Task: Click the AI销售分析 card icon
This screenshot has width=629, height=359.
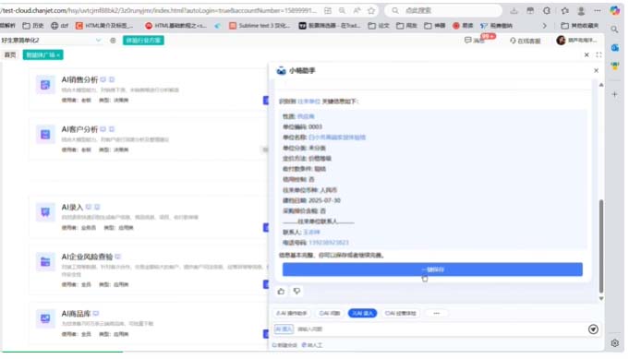Action: point(45,85)
